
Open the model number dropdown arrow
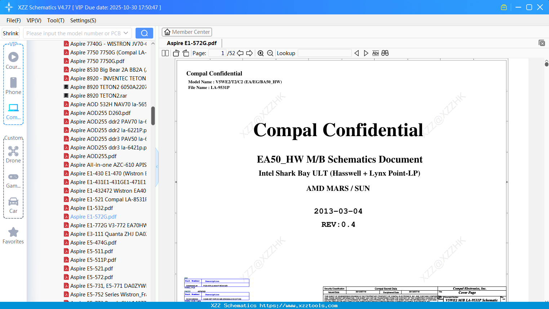(x=126, y=33)
